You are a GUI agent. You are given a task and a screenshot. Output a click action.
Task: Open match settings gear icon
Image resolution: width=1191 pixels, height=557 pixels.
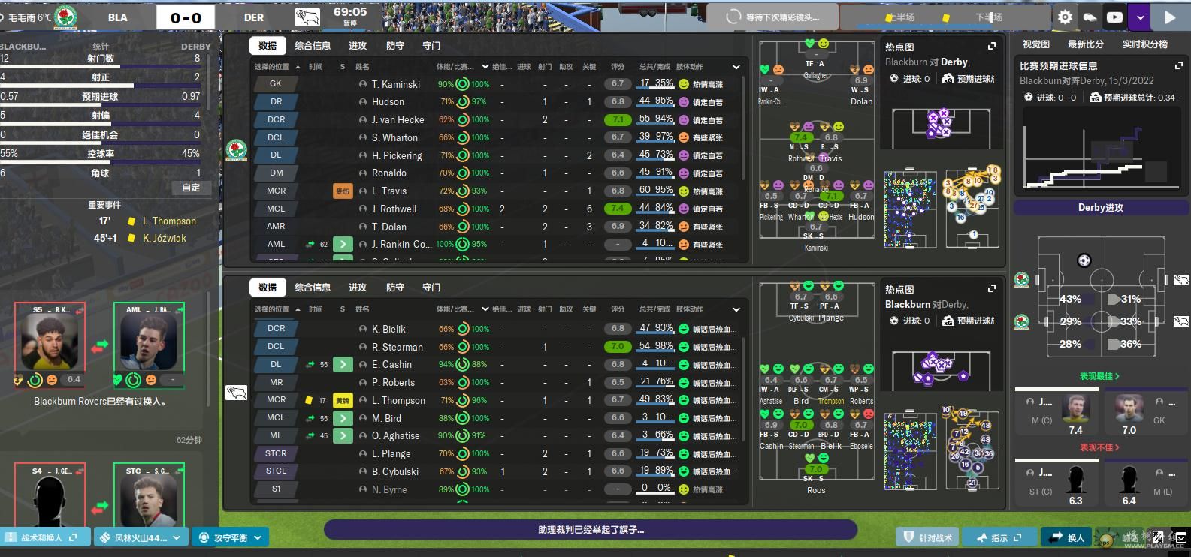[x=1065, y=17]
